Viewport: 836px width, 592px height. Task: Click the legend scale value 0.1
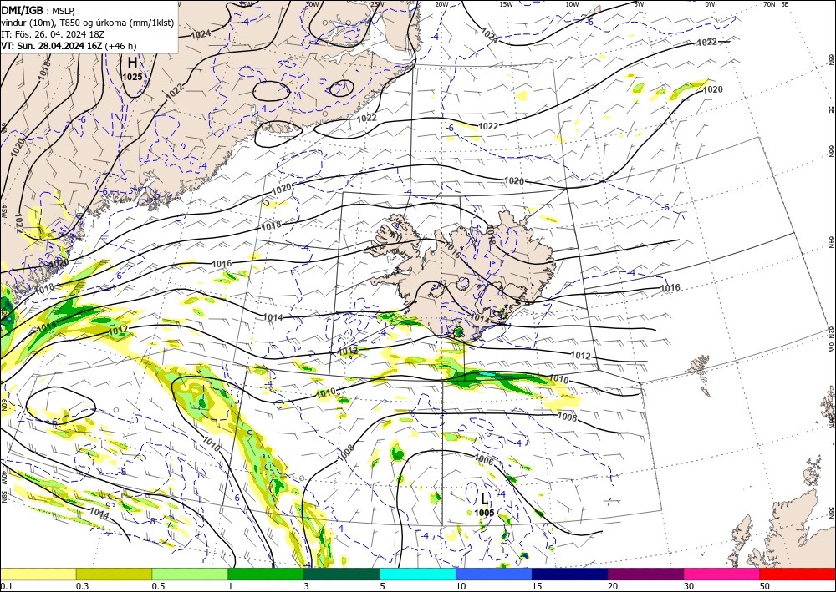pyautogui.click(x=5, y=586)
